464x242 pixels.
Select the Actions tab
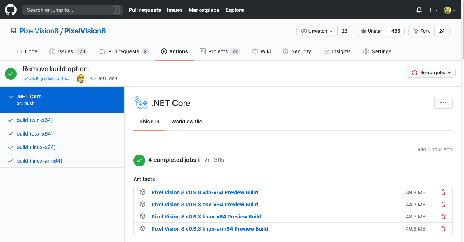(x=175, y=51)
